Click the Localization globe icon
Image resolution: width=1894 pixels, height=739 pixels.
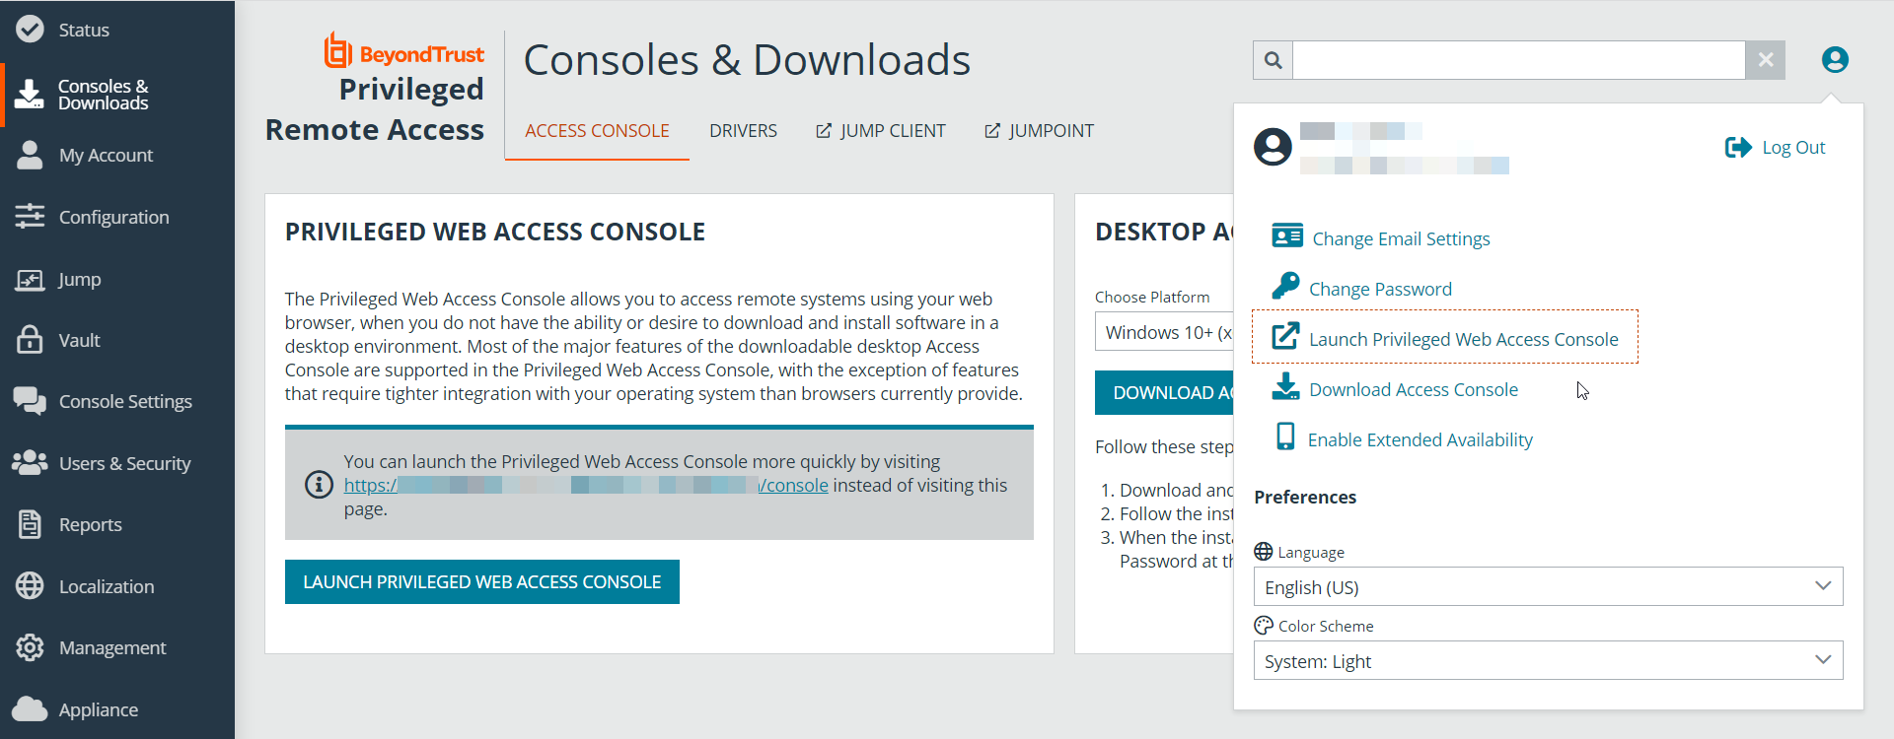pos(30,585)
